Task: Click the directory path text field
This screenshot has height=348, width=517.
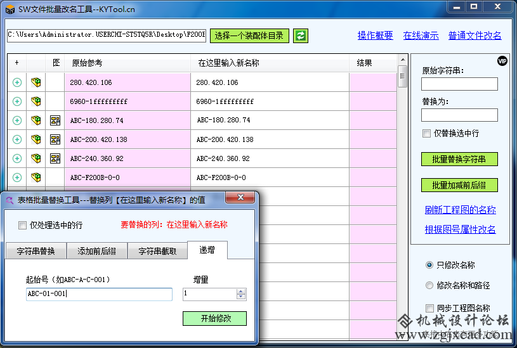Action: coord(107,35)
